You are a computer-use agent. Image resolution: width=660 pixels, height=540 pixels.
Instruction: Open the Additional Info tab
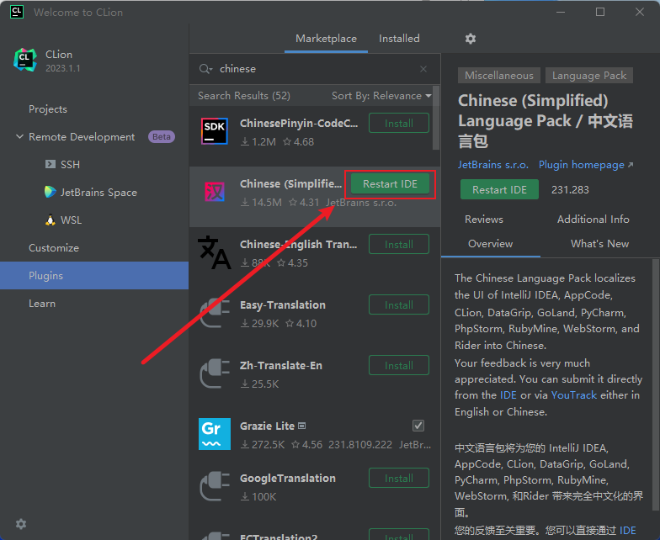pyautogui.click(x=593, y=220)
